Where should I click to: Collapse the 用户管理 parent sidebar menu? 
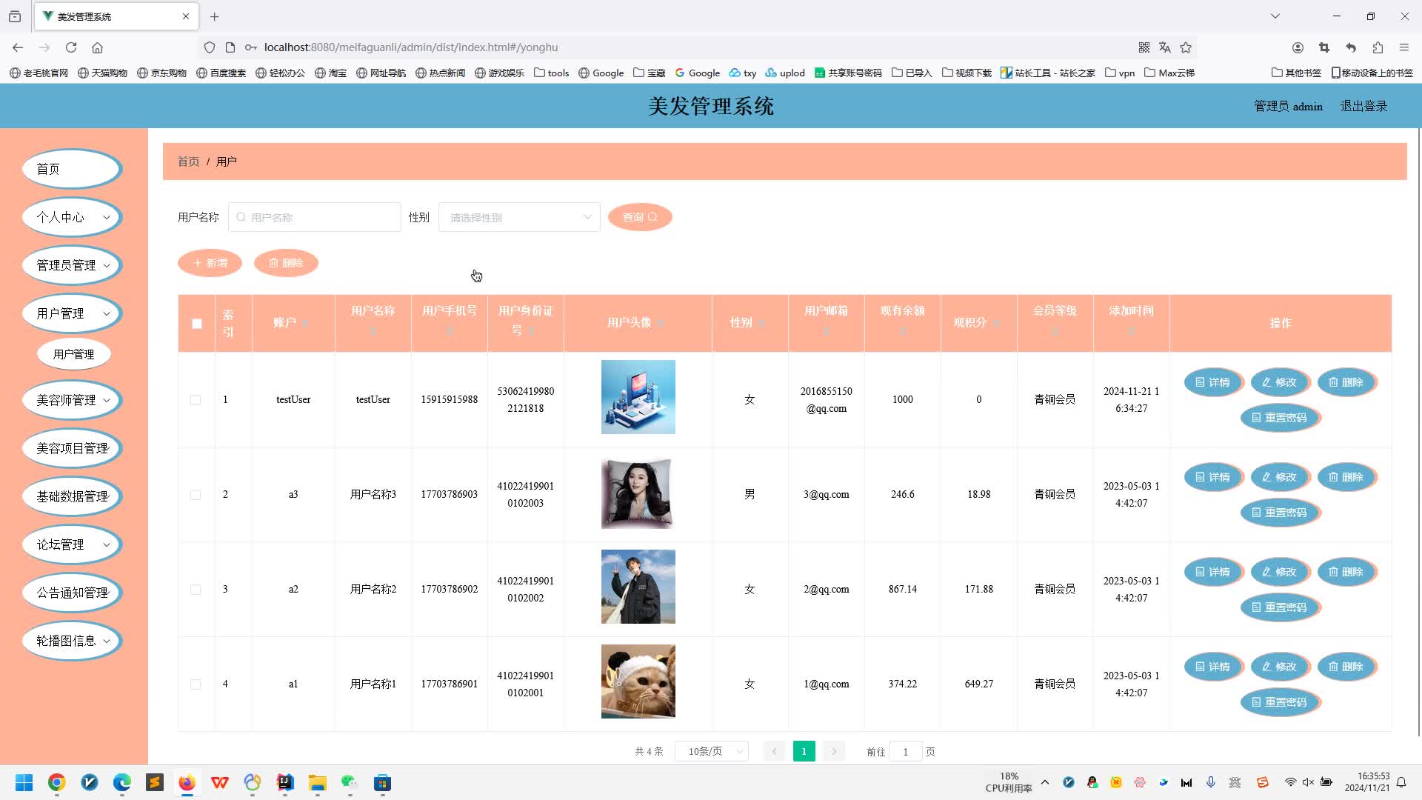(x=72, y=313)
